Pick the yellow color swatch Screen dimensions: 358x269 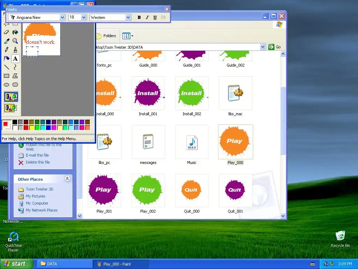pos(31,127)
